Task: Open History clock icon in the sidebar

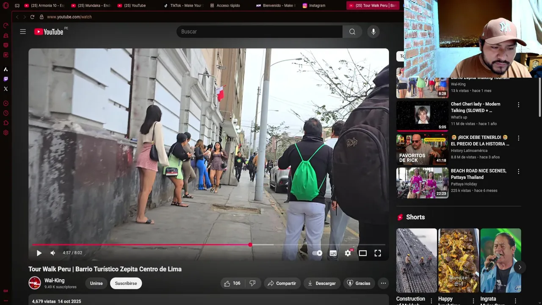Action: coord(6,113)
